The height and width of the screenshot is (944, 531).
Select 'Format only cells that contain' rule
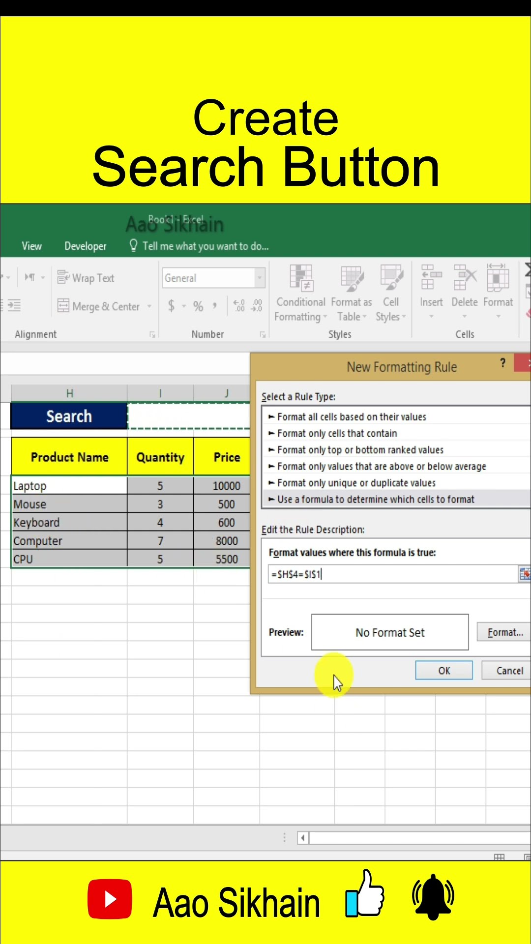396,433
